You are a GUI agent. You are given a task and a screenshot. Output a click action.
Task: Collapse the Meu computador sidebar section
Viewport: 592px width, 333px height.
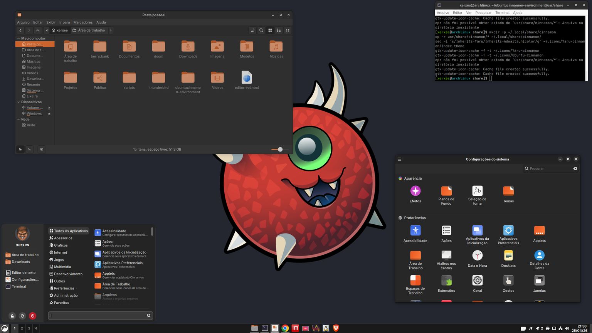coord(18,39)
